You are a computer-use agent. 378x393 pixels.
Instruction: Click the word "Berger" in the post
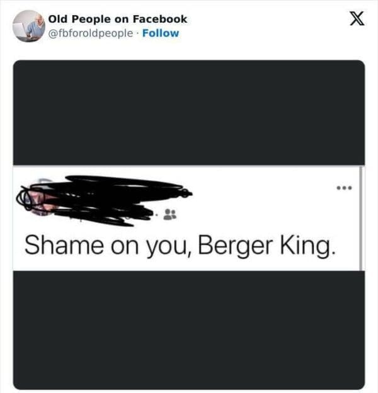(235, 246)
